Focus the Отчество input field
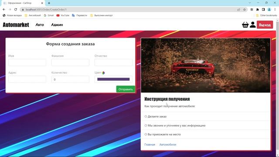The width and height of the screenshot is (279, 157). [x=113, y=62]
